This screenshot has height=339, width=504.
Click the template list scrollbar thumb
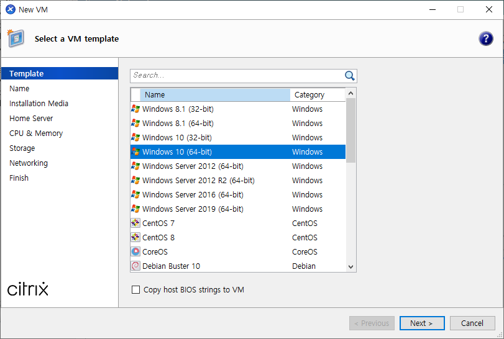[x=351, y=130]
